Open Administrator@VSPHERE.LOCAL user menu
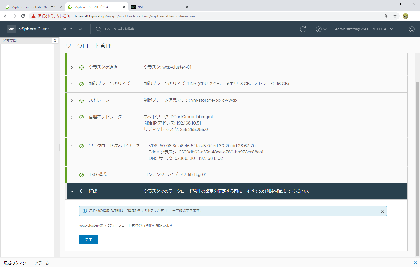This screenshot has height=267, width=420. [x=364, y=29]
